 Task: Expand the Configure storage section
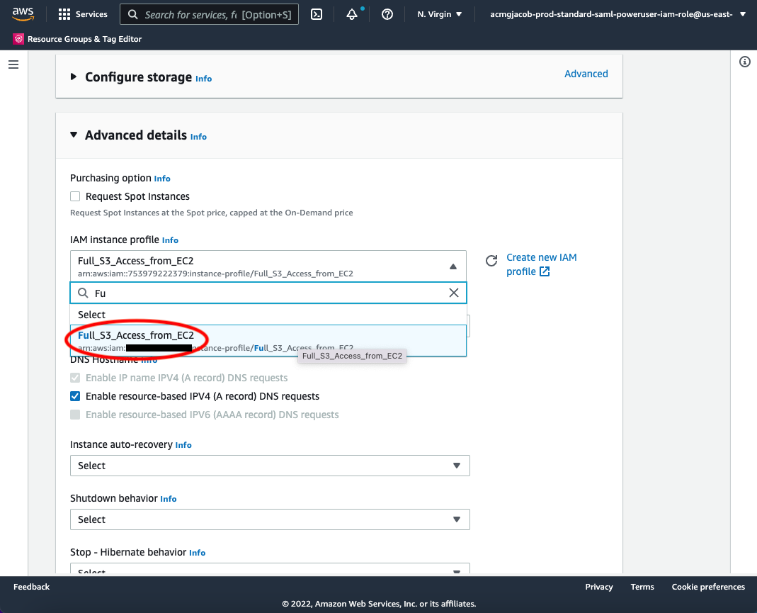coord(74,77)
